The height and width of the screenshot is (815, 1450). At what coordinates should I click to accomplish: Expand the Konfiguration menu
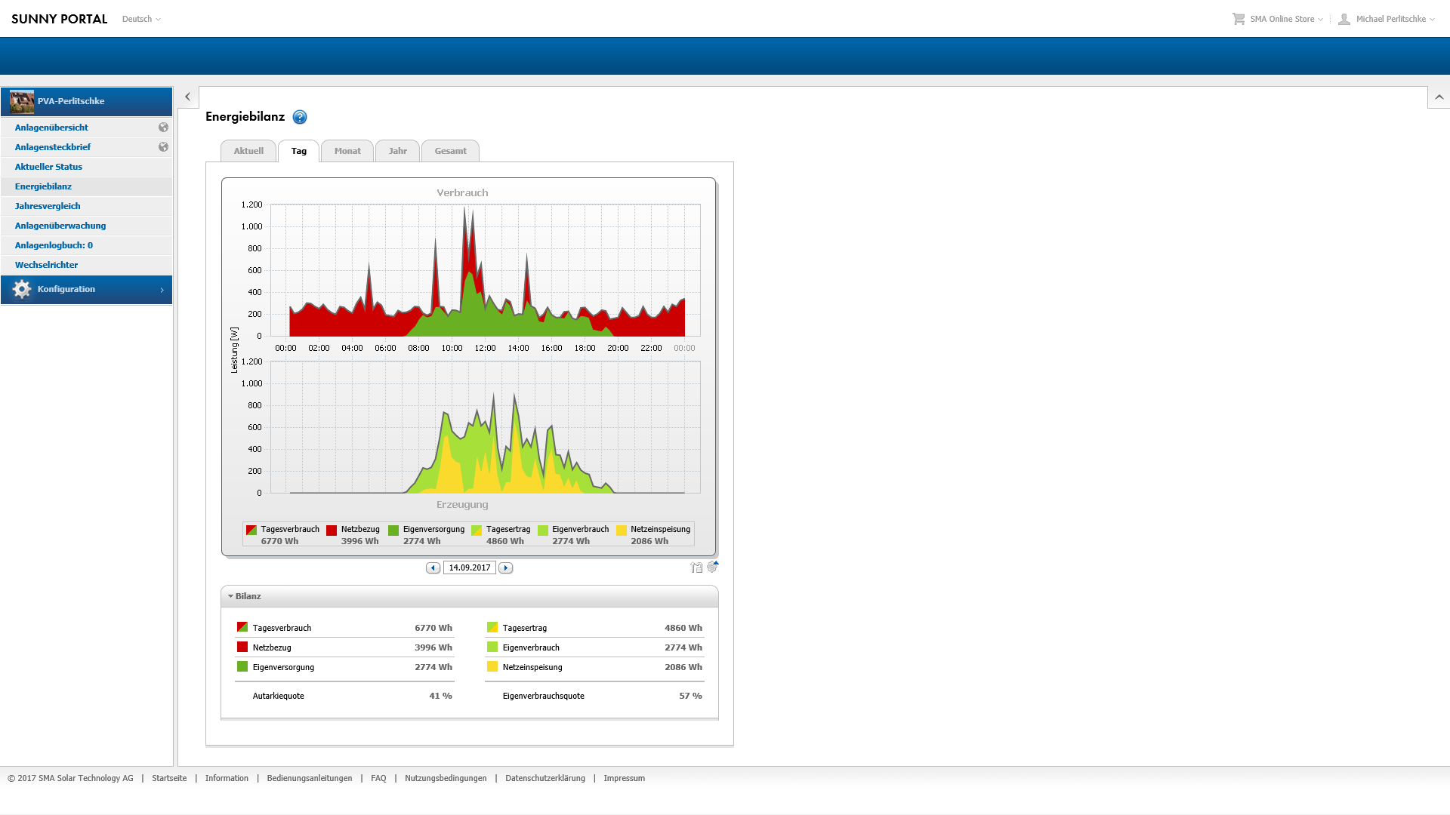(86, 290)
